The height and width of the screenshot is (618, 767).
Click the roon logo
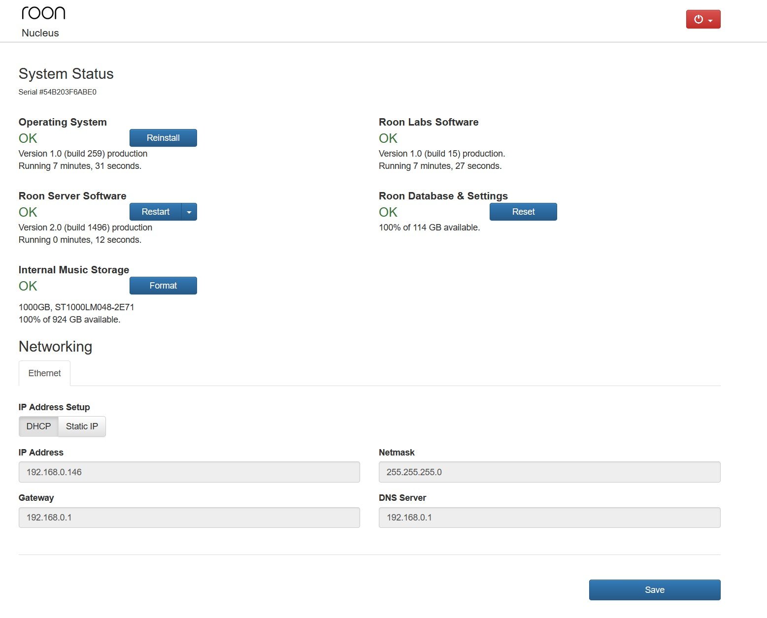click(43, 13)
